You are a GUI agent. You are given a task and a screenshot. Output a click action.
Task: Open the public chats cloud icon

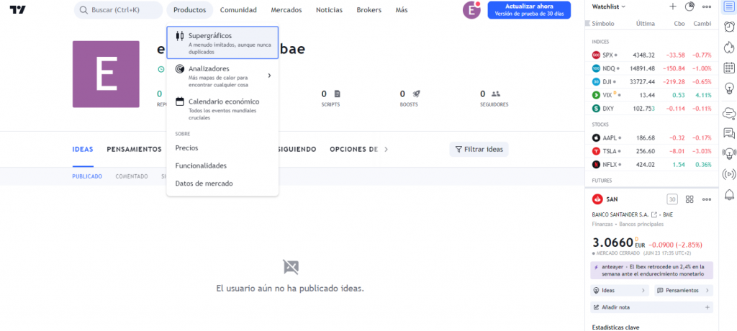729,113
